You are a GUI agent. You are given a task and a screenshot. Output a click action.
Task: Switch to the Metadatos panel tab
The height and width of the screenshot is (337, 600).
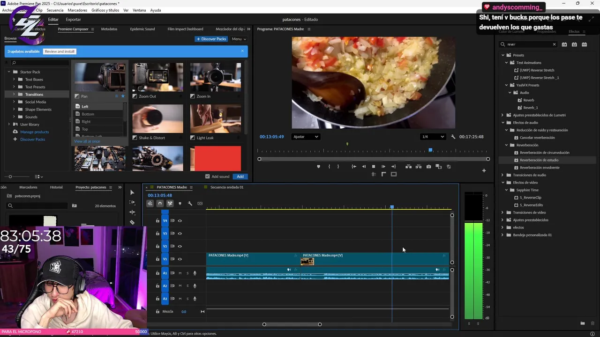coord(109,29)
